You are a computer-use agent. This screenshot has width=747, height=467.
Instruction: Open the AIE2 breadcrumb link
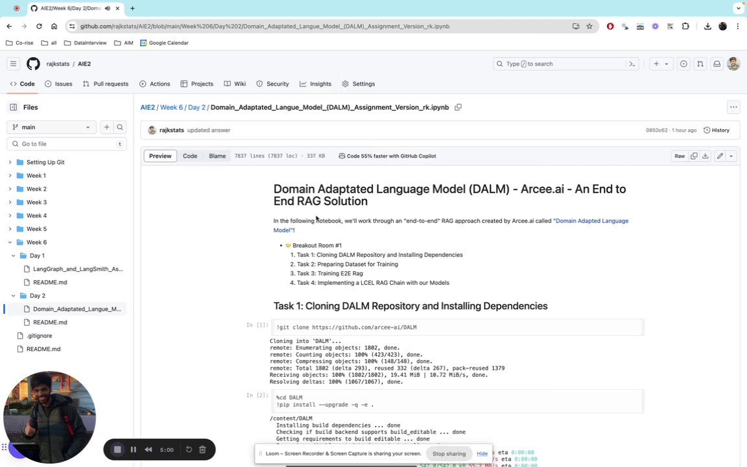(x=148, y=107)
